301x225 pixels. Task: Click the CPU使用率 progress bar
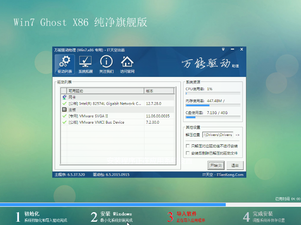pyautogui.click(x=213, y=93)
